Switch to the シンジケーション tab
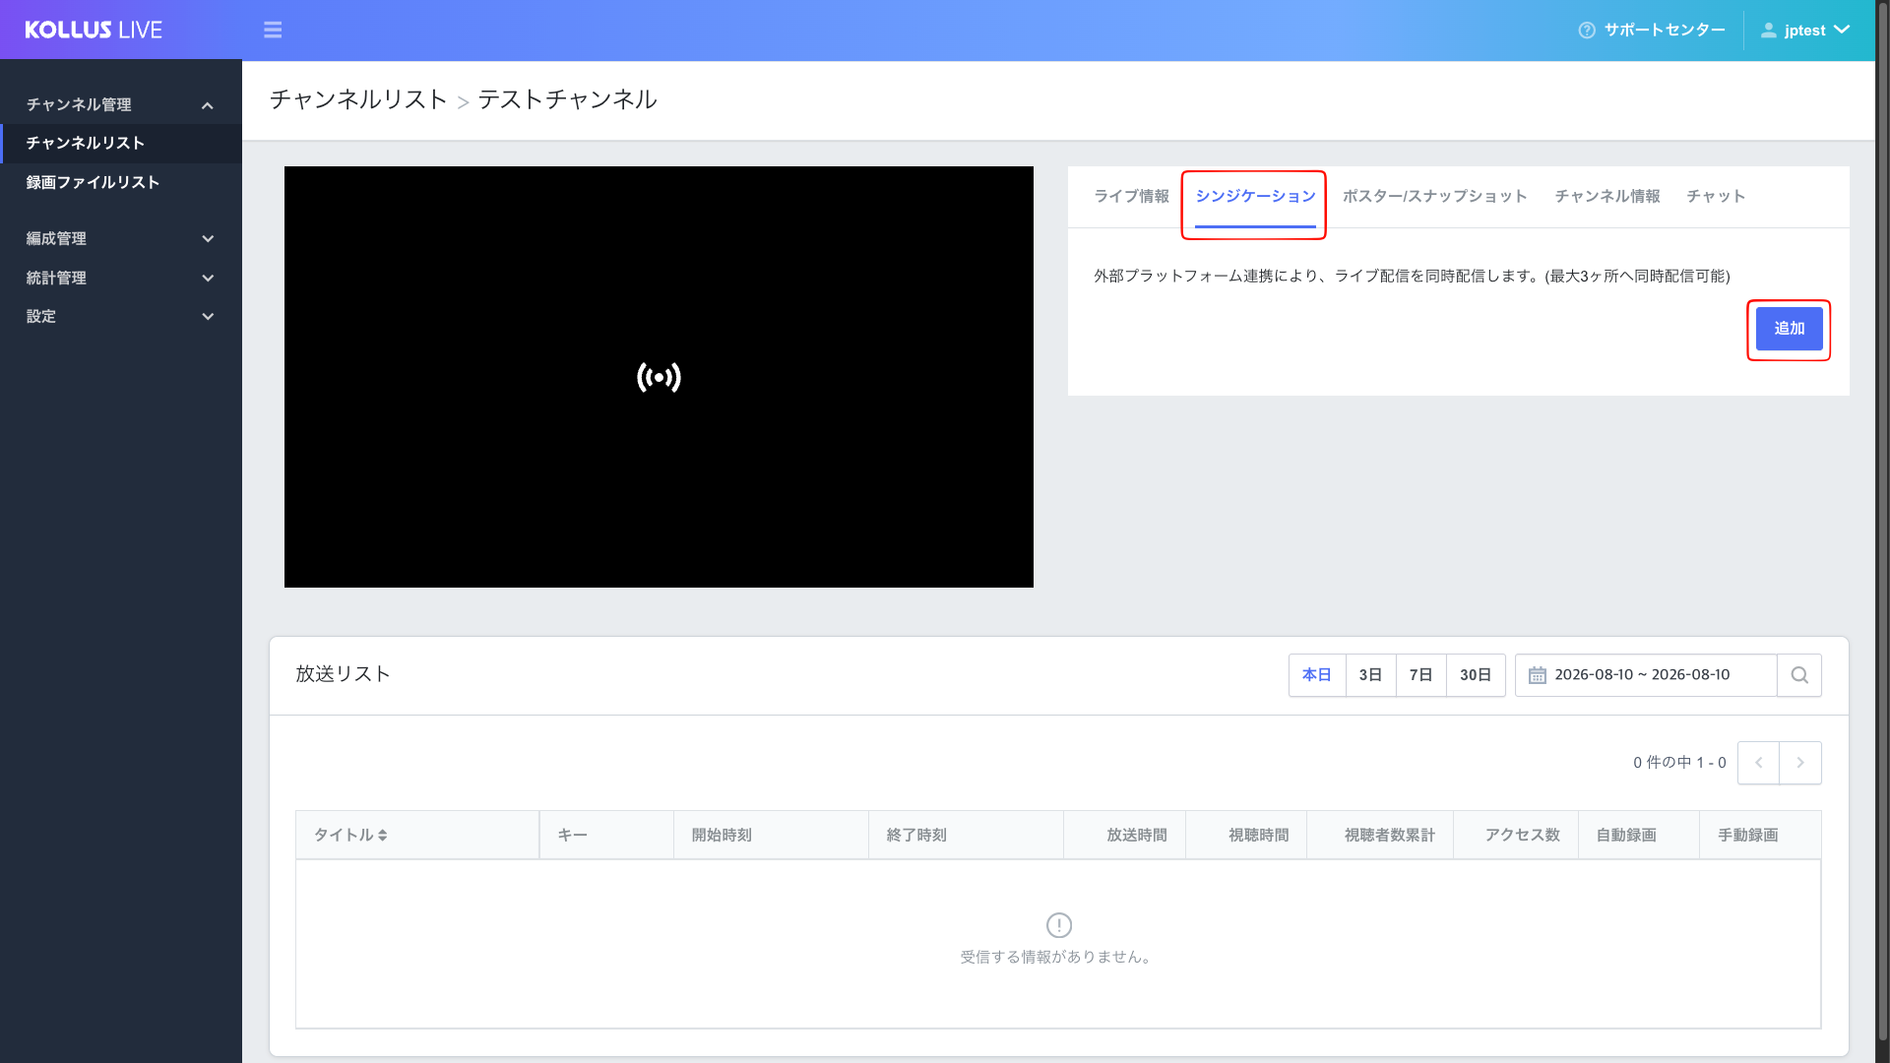 coord(1255,197)
